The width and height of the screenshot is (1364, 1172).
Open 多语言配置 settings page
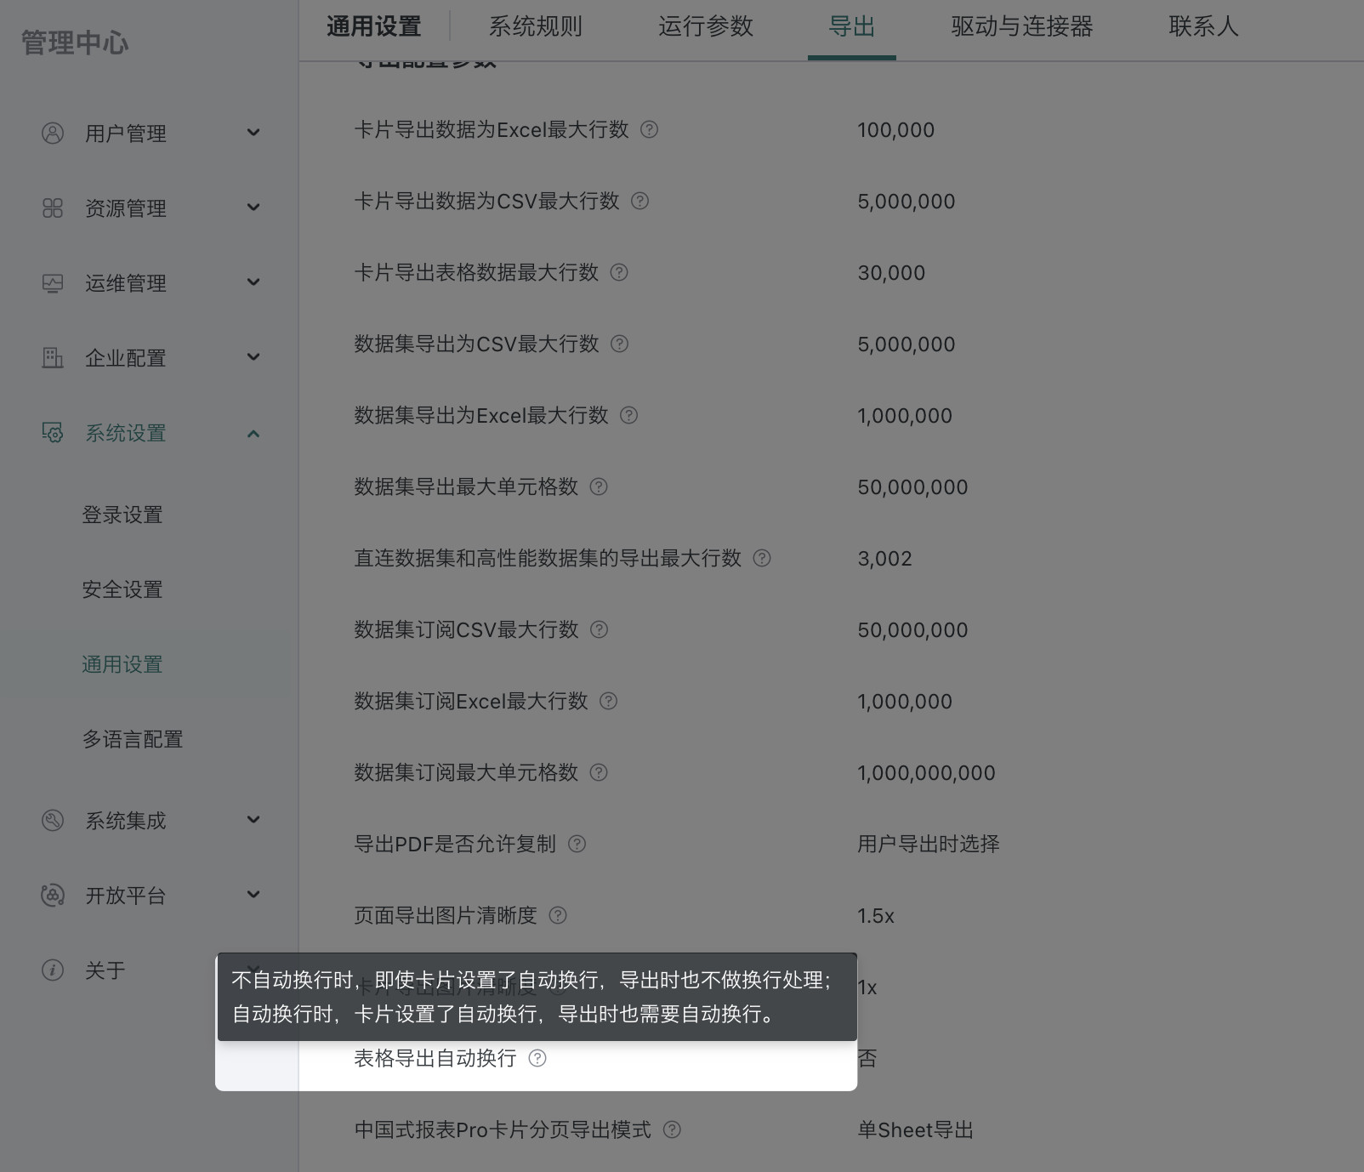[133, 739]
